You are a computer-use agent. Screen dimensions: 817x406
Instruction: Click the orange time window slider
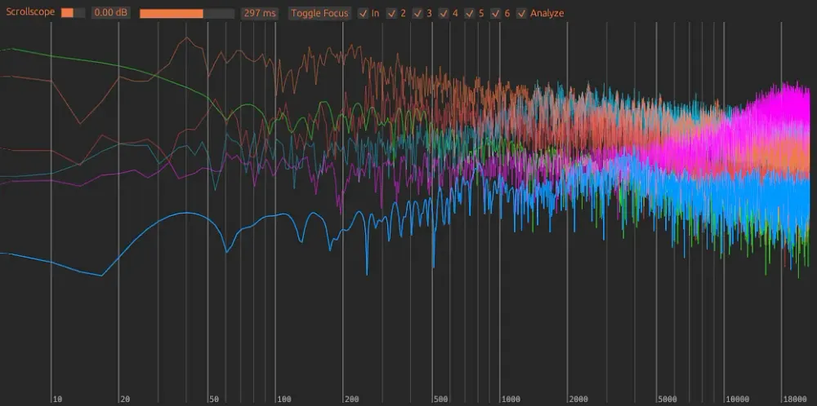click(x=185, y=13)
